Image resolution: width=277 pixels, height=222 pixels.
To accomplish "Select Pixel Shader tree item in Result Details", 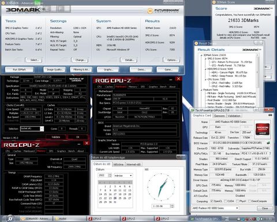I will point(222,100).
